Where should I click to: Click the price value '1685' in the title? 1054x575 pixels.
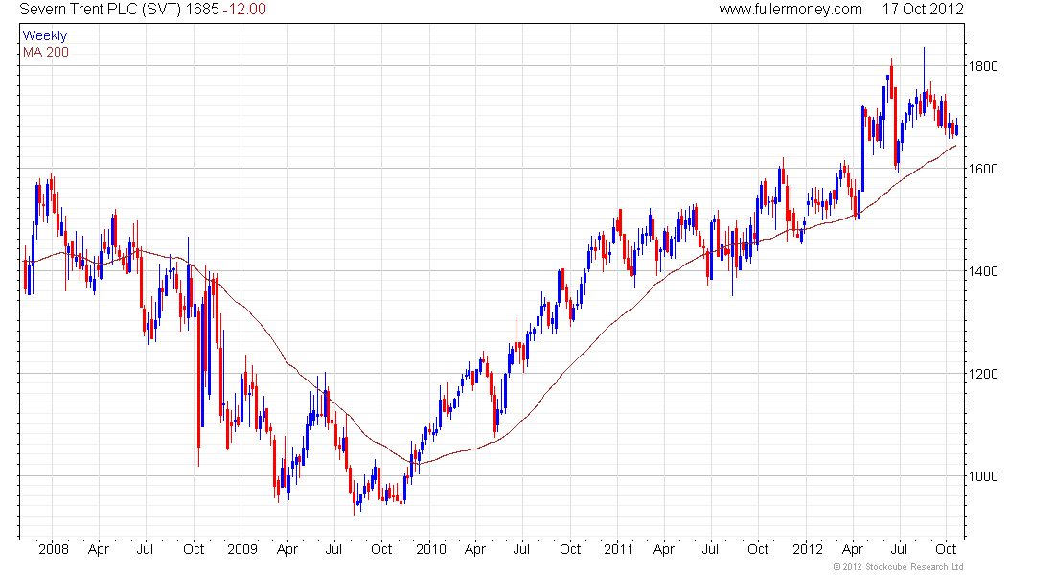point(203,10)
